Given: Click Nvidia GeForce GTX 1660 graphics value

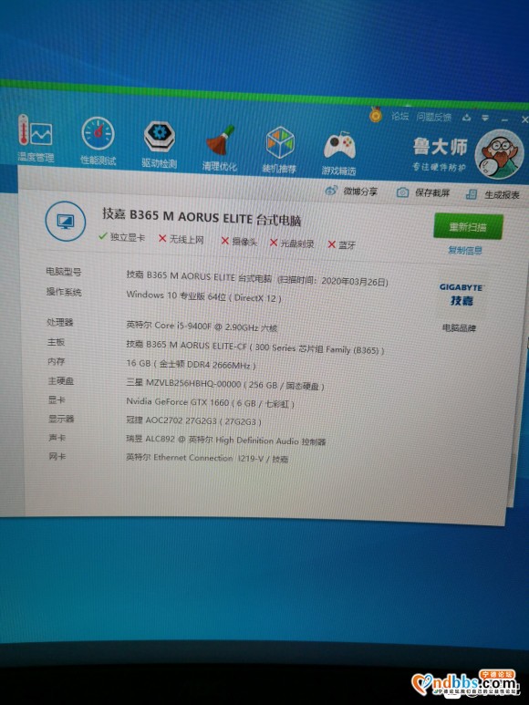Looking at the screenshot, I should (x=210, y=402).
